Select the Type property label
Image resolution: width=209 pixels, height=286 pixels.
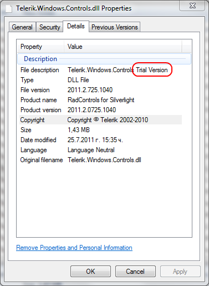[x=27, y=80]
